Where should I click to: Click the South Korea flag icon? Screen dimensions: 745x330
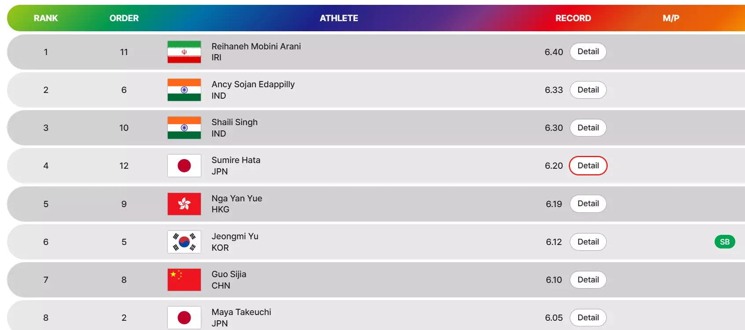(184, 242)
